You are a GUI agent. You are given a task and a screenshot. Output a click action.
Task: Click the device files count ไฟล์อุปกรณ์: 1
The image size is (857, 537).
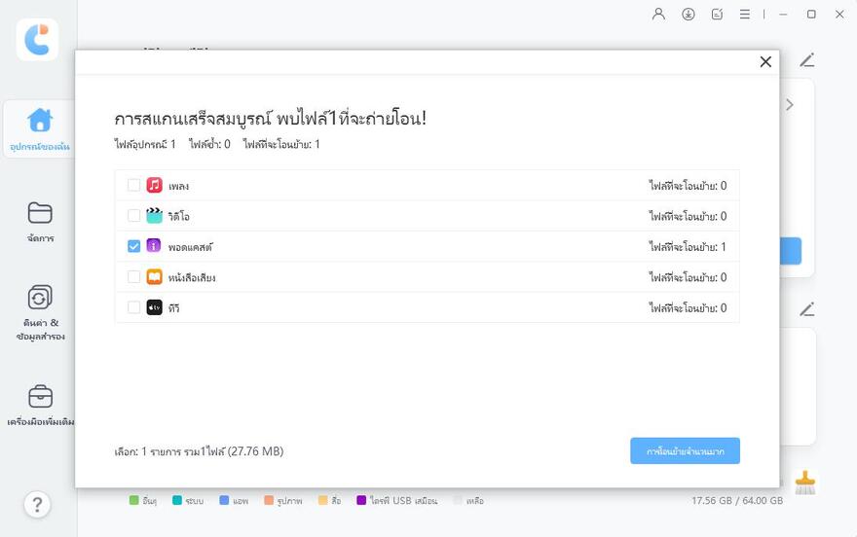145,145
